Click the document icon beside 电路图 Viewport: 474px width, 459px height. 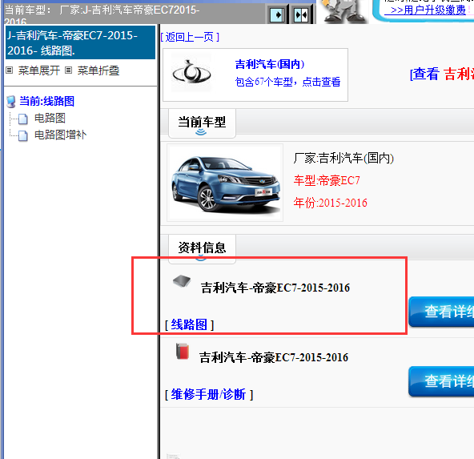(x=23, y=119)
